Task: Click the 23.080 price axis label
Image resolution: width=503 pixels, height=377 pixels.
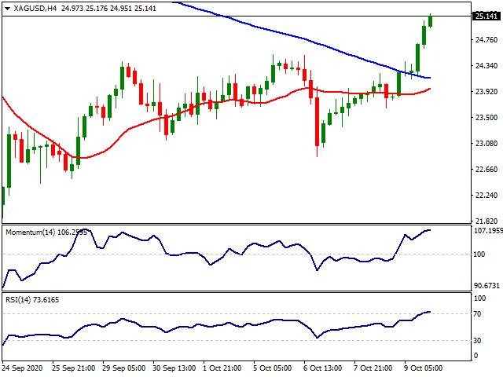Action: pos(486,143)
